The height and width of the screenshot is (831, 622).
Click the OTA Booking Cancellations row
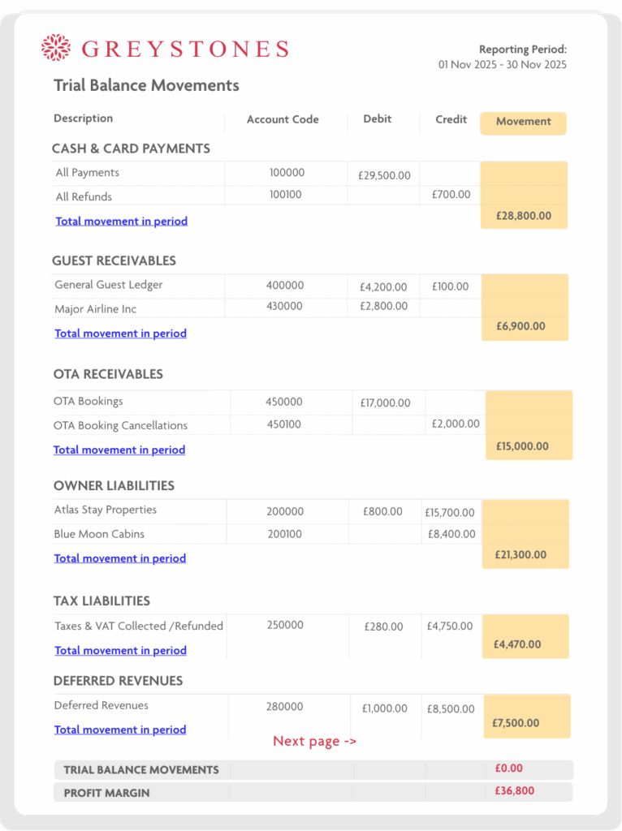[x=120, y=425]
